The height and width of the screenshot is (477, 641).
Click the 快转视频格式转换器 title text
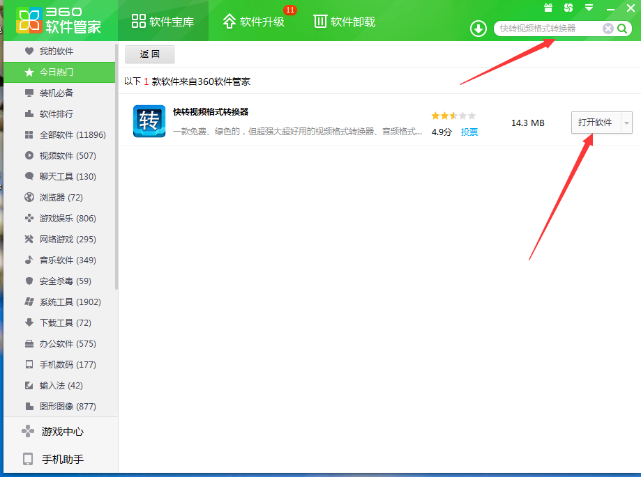(x=211, y=112)
